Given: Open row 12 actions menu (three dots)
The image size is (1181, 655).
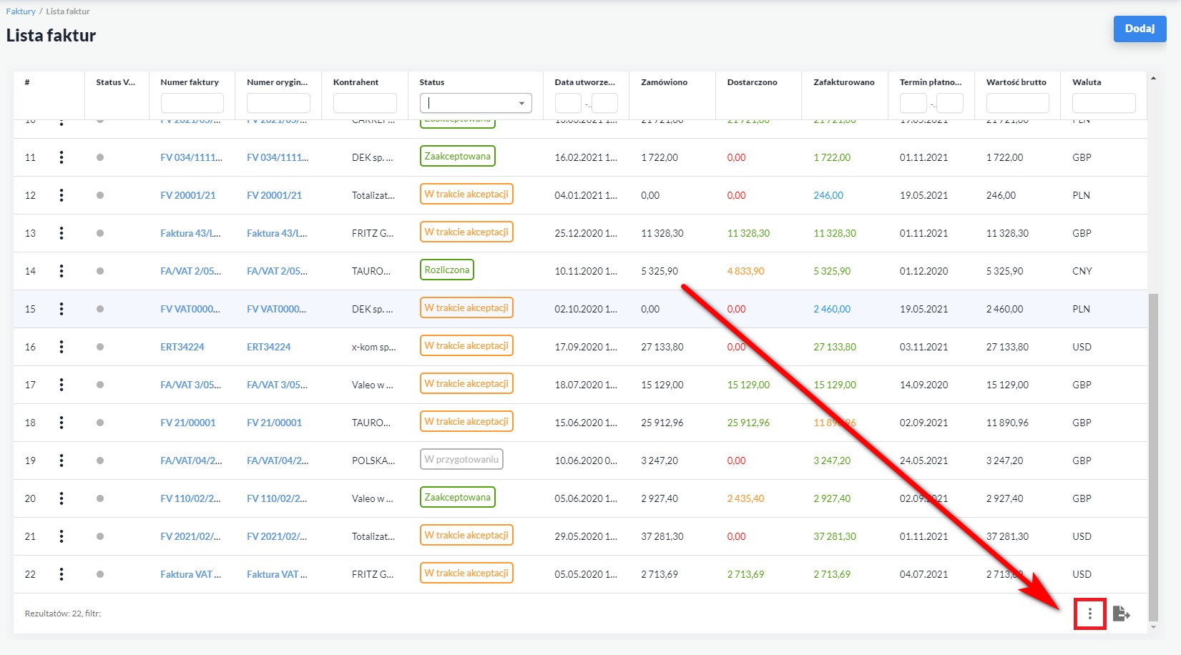Looking at the screenshot, I should pos(62,195).
